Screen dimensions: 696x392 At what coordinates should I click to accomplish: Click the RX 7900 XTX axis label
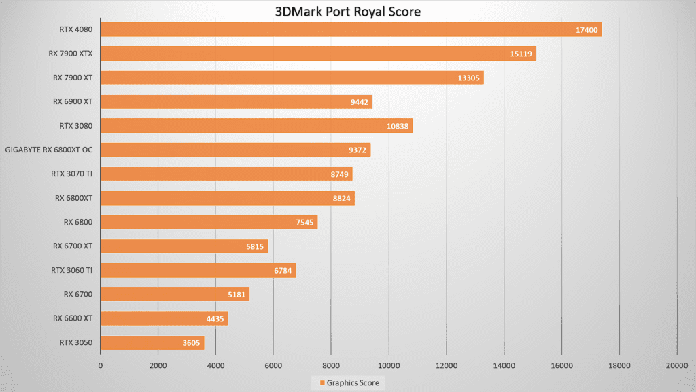tap(71, 54)
